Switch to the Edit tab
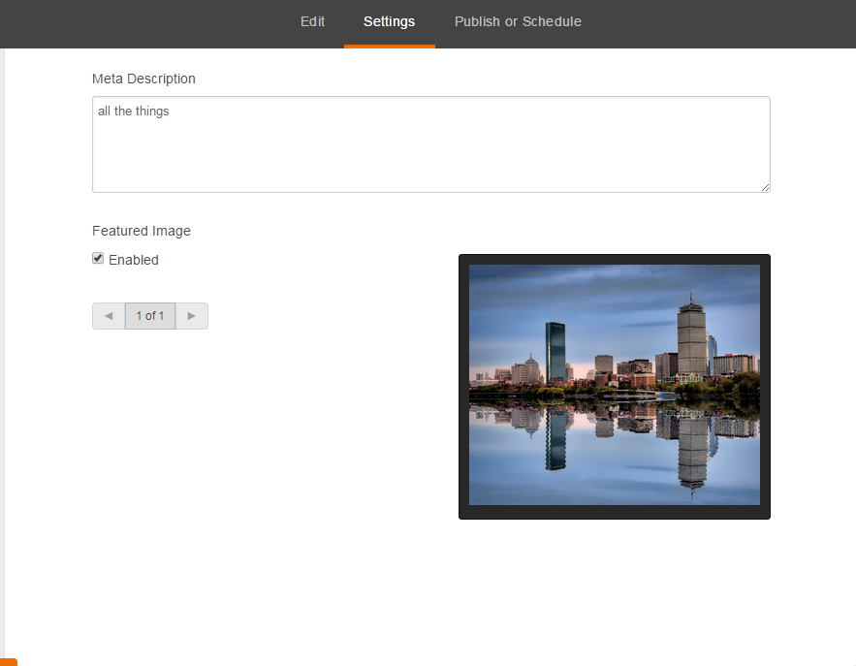 [312, 21]
